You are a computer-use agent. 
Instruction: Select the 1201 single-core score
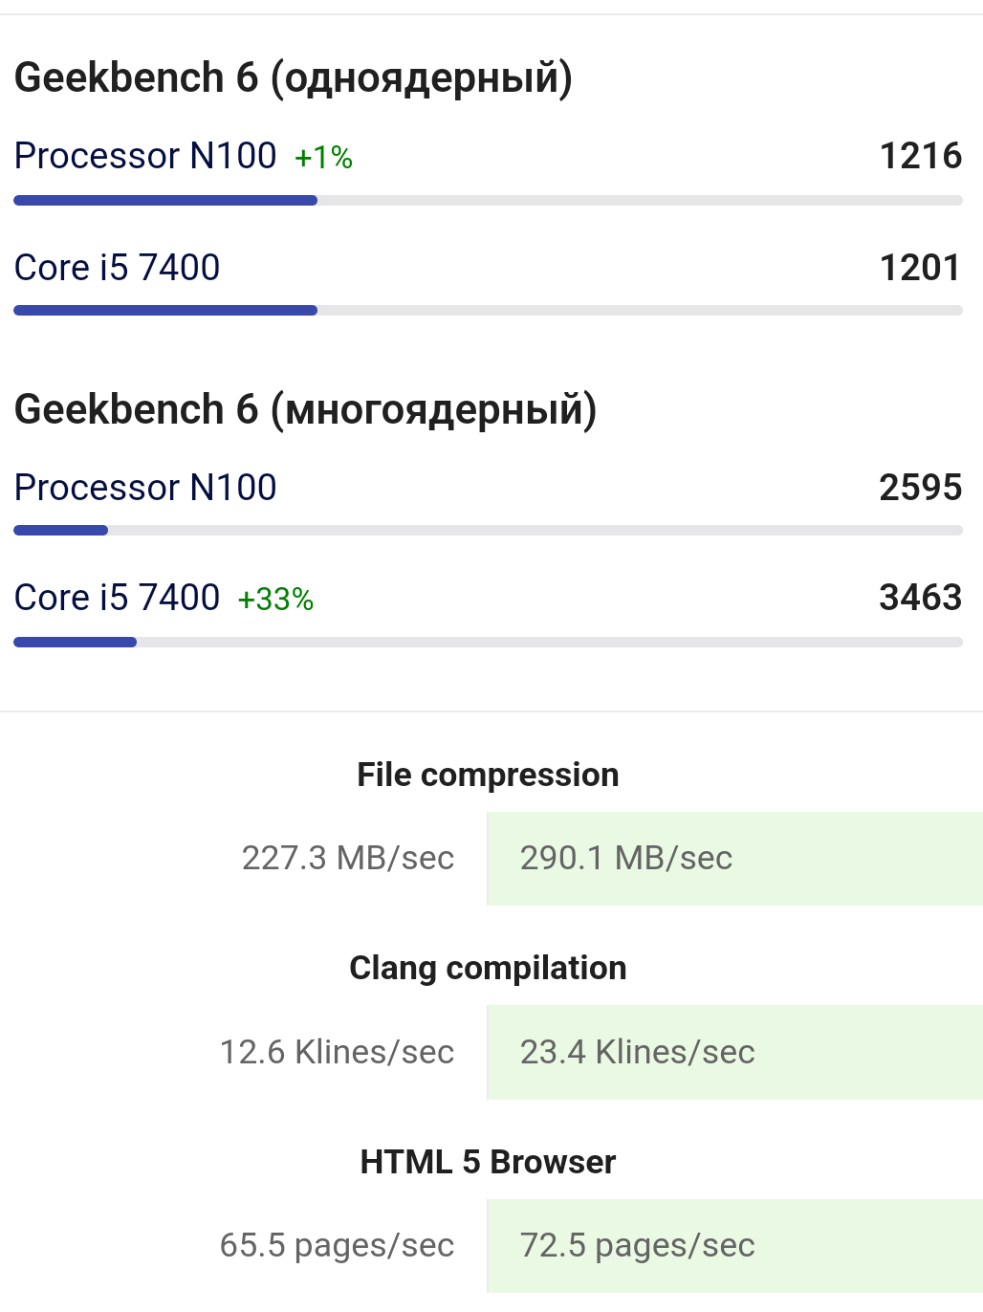tap(920, 268)
